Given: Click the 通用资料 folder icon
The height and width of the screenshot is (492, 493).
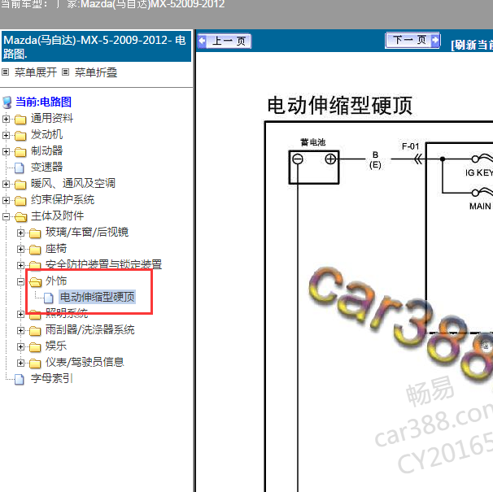Looking at the screenshot, I should (20, 120).
